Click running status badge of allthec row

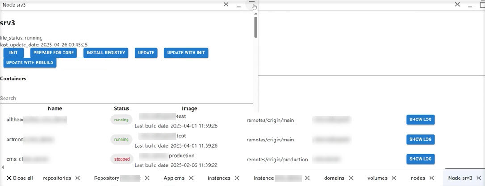(121, 120)
